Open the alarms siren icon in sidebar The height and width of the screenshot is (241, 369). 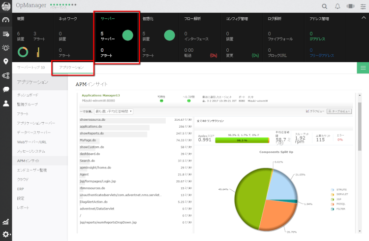[6, 48]
